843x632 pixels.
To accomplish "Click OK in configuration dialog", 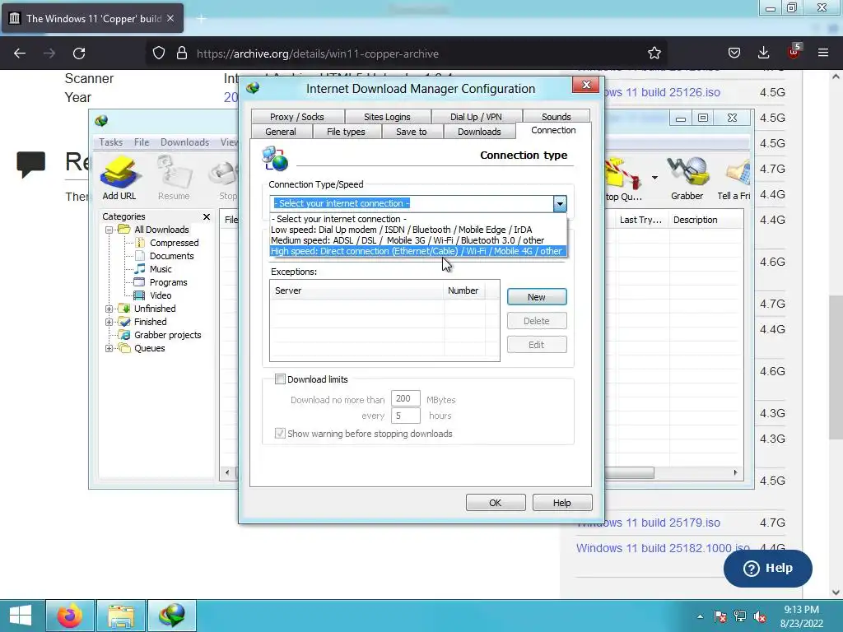I will 495,503.
